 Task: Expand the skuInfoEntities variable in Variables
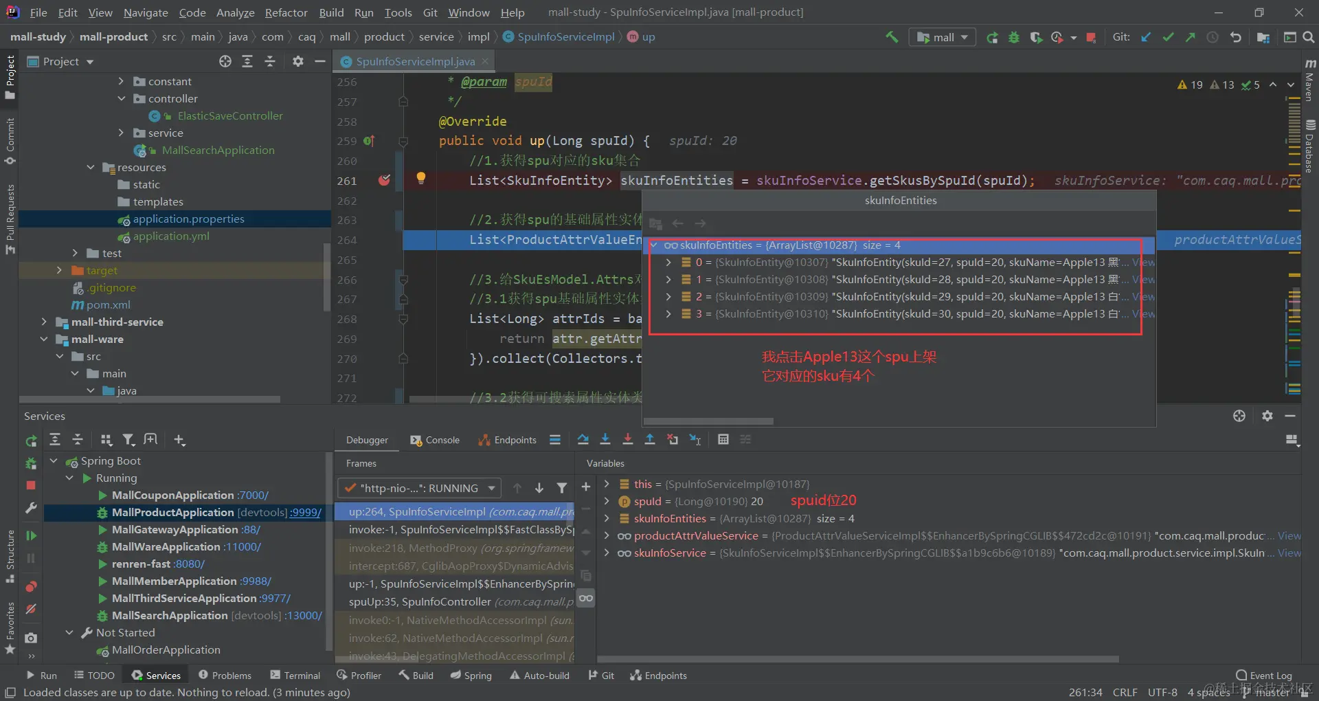pyautogui.click(x=607, y=519)
